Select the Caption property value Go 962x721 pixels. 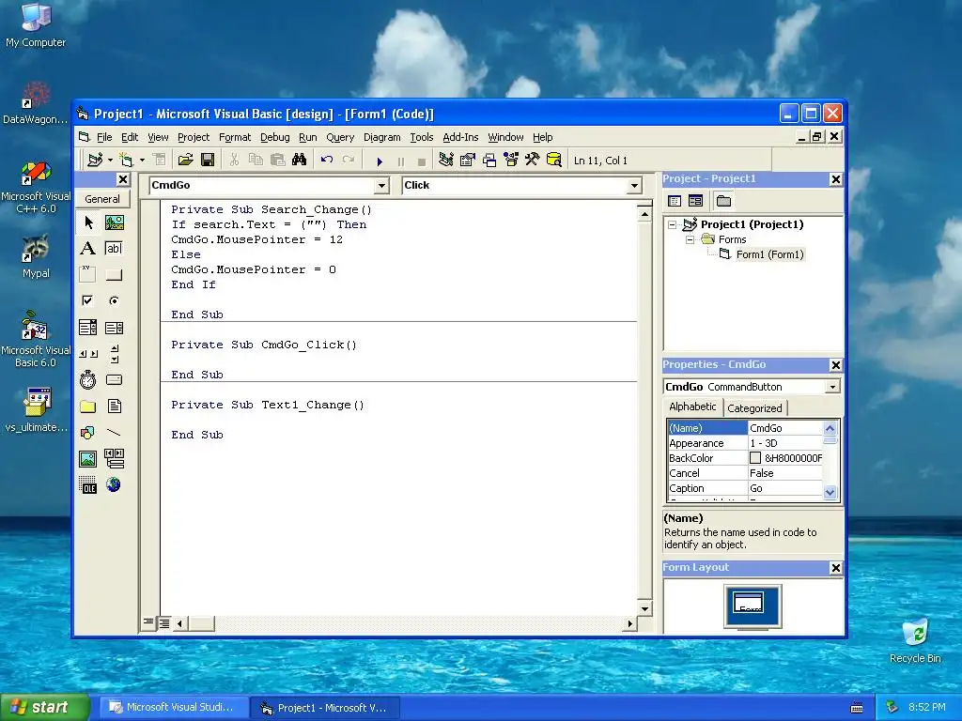coord(784,488)
